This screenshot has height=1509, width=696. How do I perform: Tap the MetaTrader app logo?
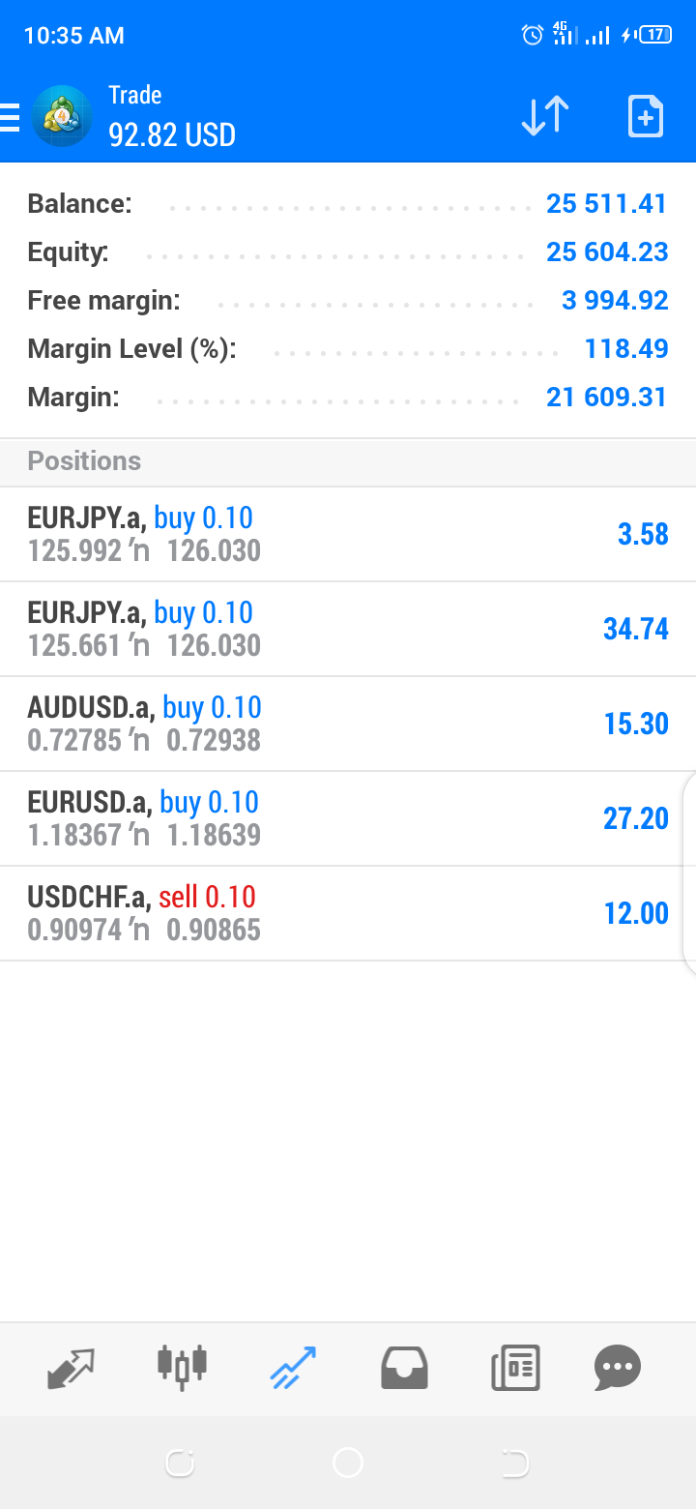[x=62, y=116]
